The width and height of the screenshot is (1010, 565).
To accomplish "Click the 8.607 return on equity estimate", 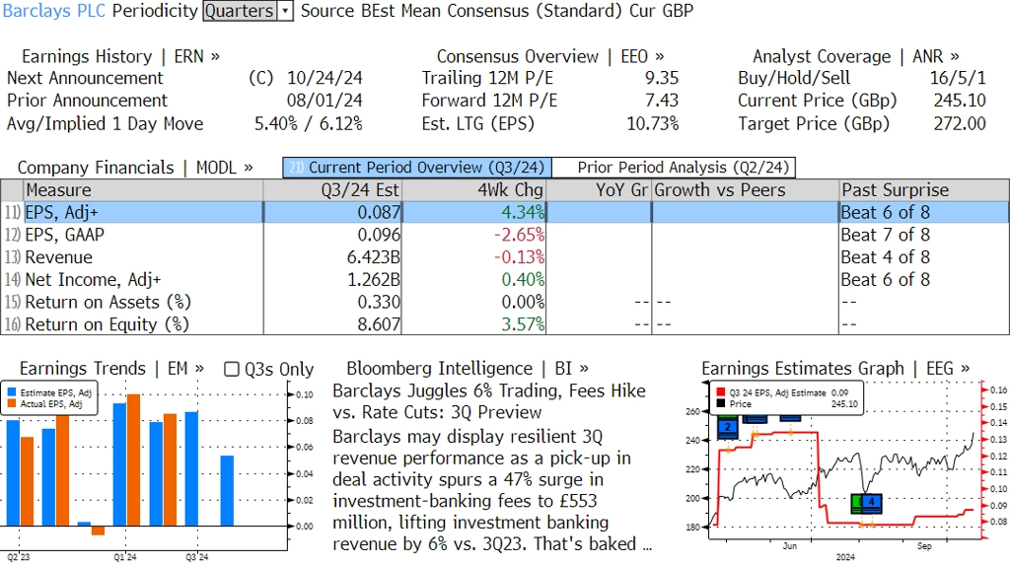I will point(379,324).
